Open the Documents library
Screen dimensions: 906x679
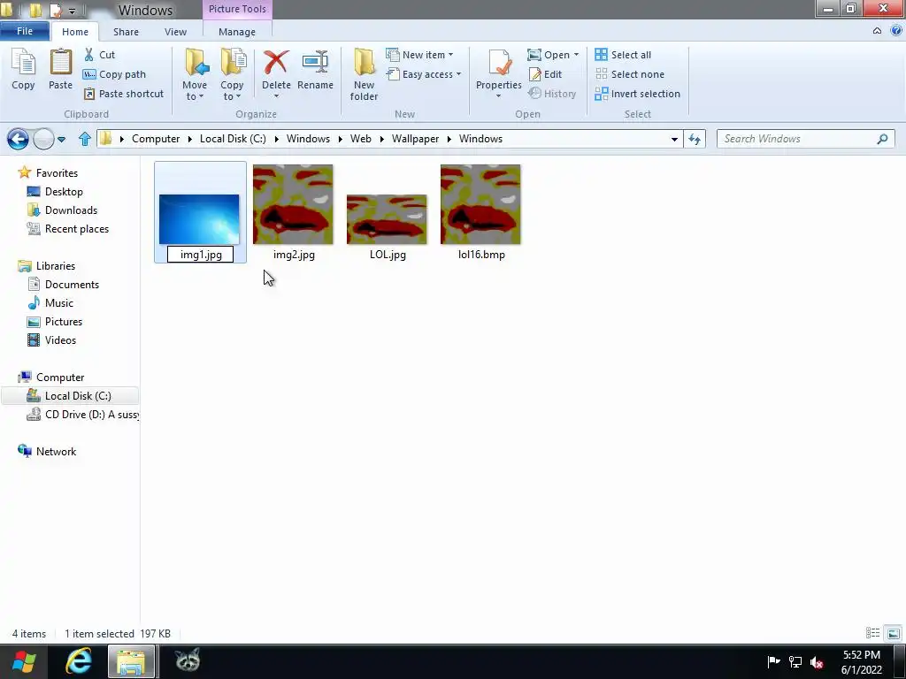coord(63,285)
